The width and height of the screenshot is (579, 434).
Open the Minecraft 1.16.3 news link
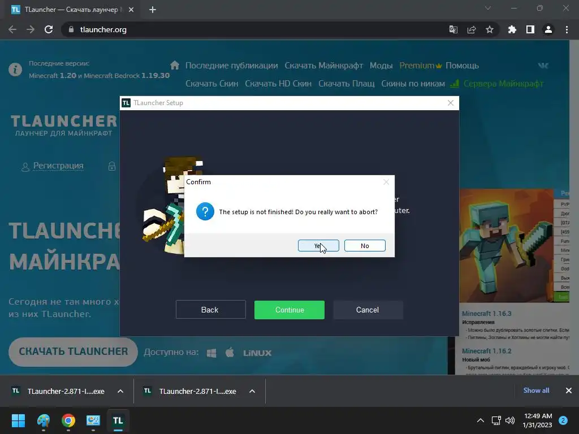click(x=487, y=314)
